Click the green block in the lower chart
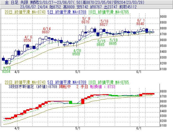Viewport: 173px width, 132px height. click(71, 102)
